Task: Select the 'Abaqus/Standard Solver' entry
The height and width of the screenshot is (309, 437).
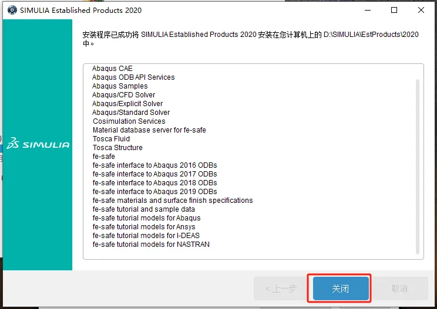Action: [131, 113]
